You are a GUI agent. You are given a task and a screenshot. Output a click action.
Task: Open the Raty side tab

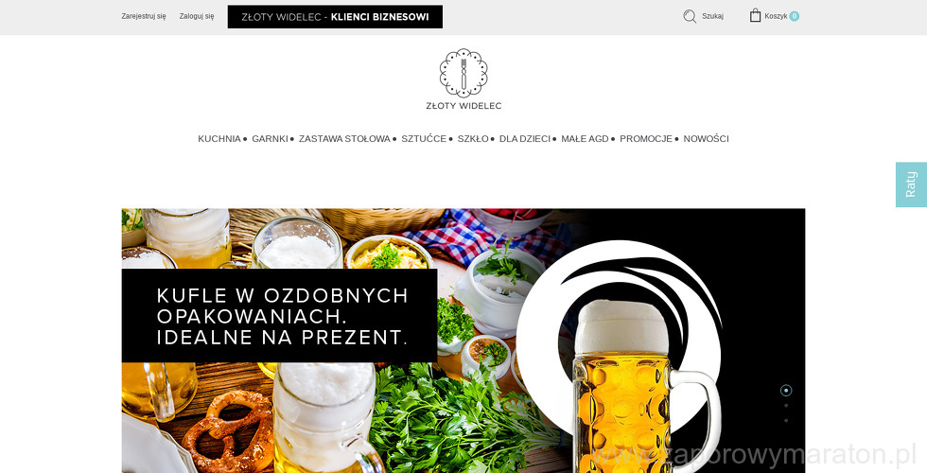click(x=911, y=184)
